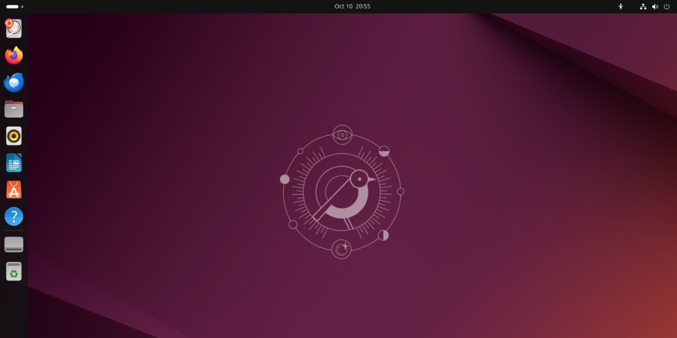Open the Help question mark app
The image size is (677, 338).
pos(14,216)
